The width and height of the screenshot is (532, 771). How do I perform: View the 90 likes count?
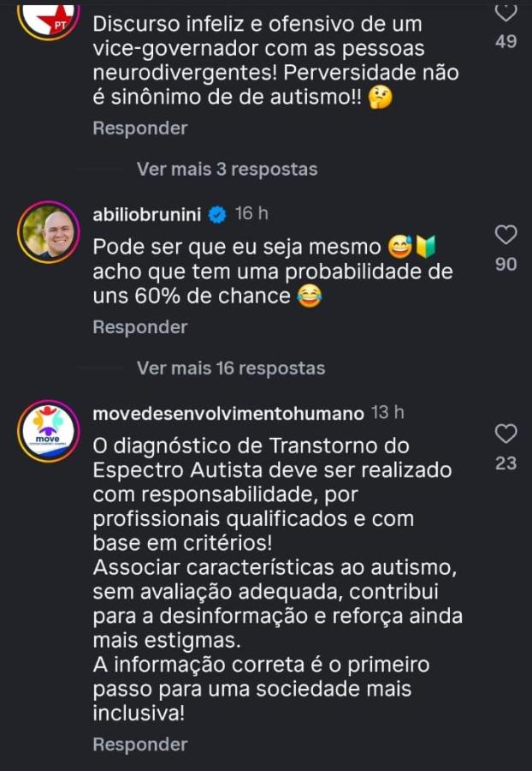(x=506, y=265)
